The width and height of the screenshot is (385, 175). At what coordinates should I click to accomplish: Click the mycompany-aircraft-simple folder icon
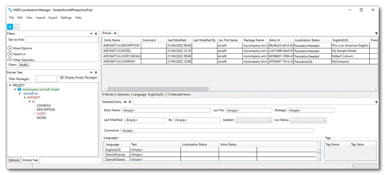pyautogui.click(x=19, y=89)
